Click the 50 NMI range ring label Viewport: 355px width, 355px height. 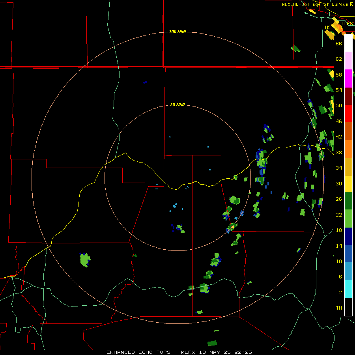(177, 105)
